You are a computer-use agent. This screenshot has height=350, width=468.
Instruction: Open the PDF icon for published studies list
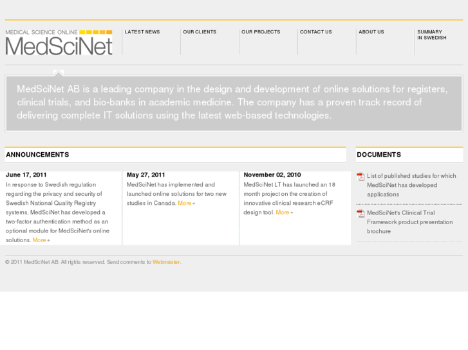click(x=360, y=177)
